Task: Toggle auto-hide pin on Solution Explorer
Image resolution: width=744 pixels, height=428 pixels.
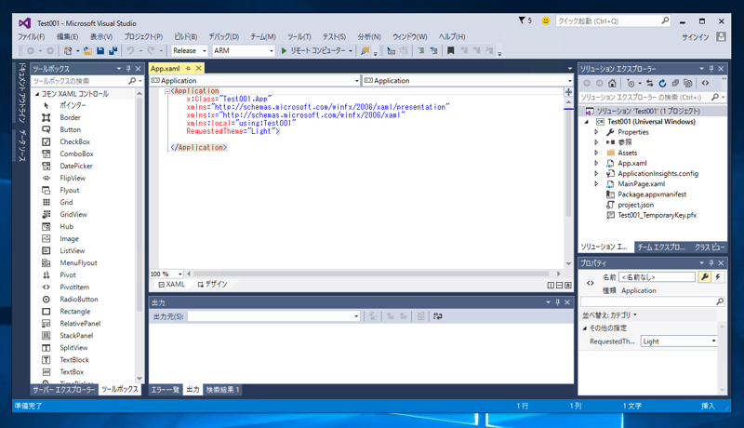Action: point(711,69)
